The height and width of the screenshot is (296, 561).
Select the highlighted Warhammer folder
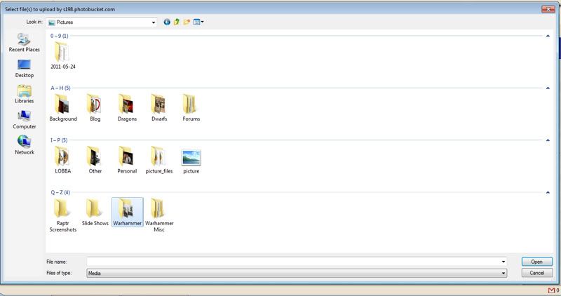pos(128,213)
